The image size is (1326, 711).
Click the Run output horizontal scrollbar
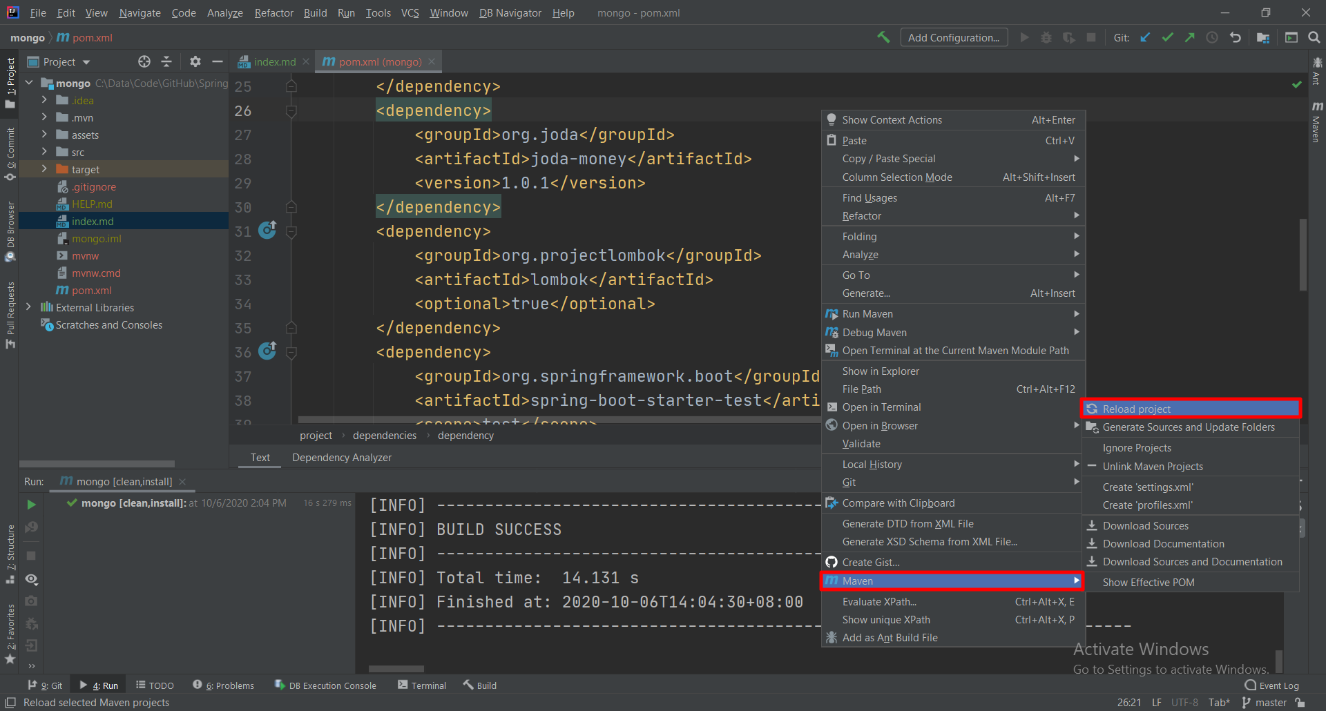396,669
